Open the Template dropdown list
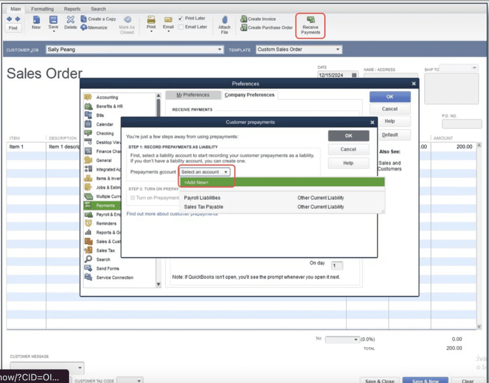This screenshot has height=383, width=489. click(x=338, y=50)
